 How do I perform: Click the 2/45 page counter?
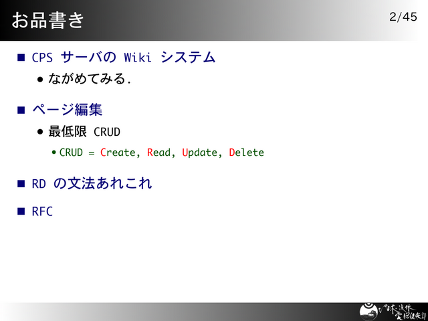point(403,17)
